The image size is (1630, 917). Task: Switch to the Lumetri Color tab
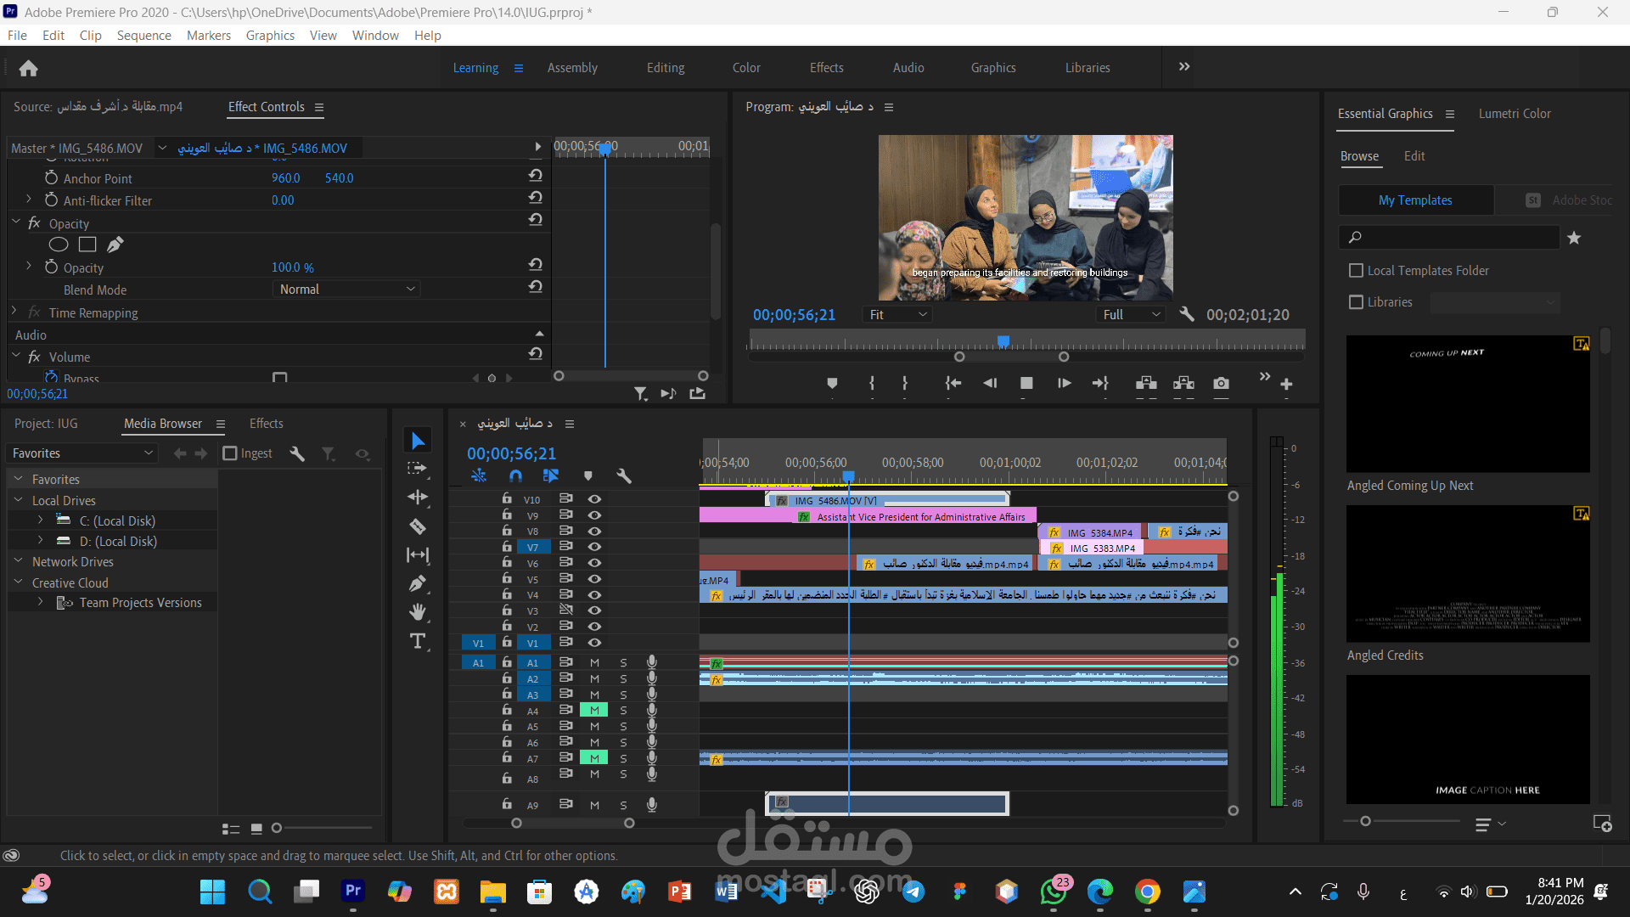[1514, 113]
